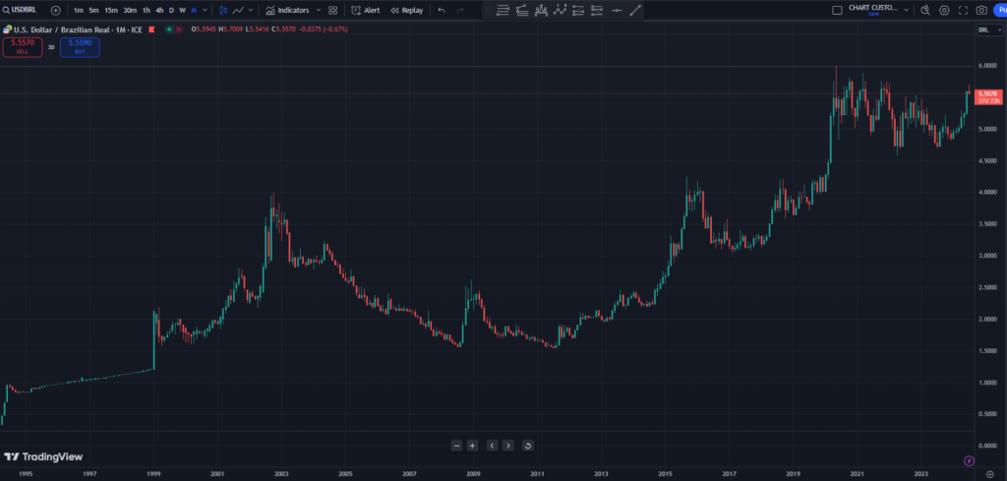The height and width of the screenshot is (481, 1007).
Task: Take a chart snapshot with camera icon
Action: click(x=981, y=10)
